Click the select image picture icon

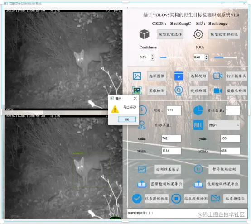[137, 76]
